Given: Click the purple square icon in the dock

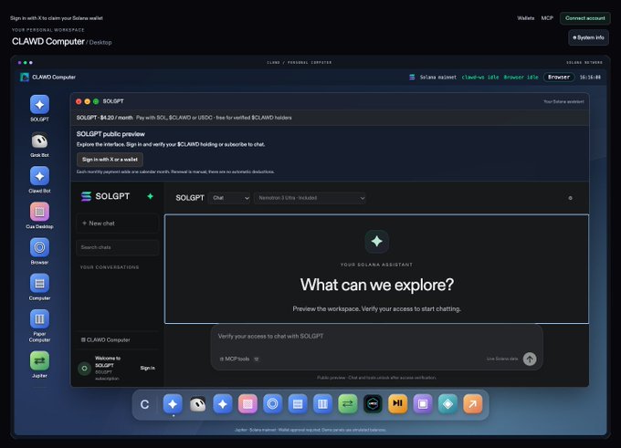Looking at the screenshot, I should (x=423, y=403).
